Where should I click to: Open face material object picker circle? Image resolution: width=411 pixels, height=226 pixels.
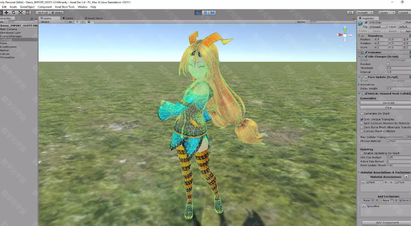(x=385, y=182)
